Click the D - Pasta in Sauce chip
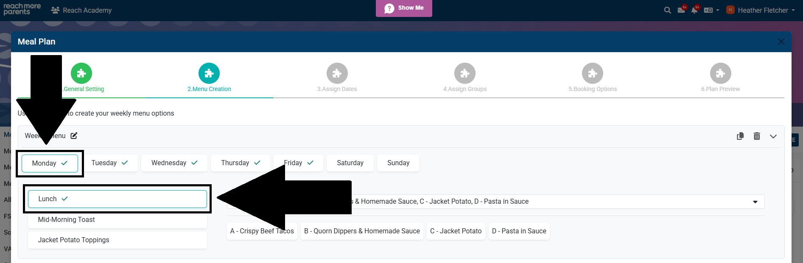Viewport: 803px width, 263px height. coord(519,231)
